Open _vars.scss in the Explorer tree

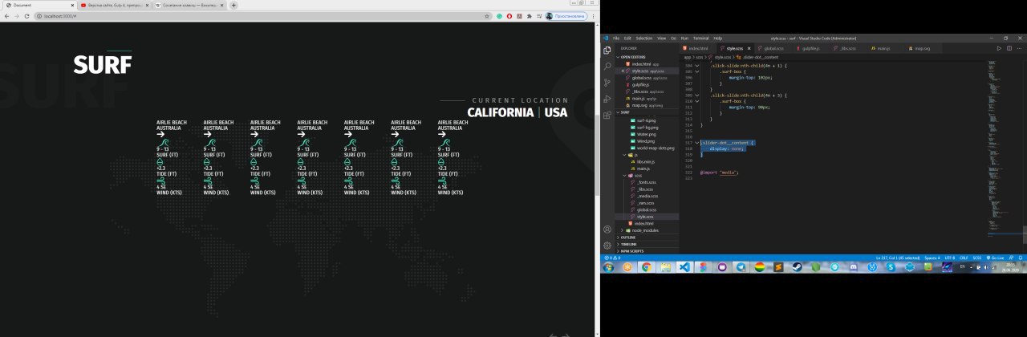click(647, 203)
